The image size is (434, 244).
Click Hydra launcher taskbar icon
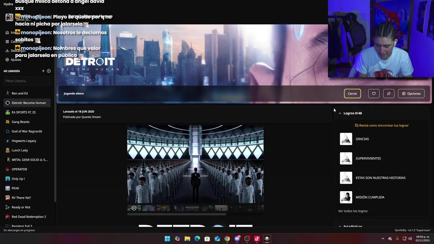267,239
